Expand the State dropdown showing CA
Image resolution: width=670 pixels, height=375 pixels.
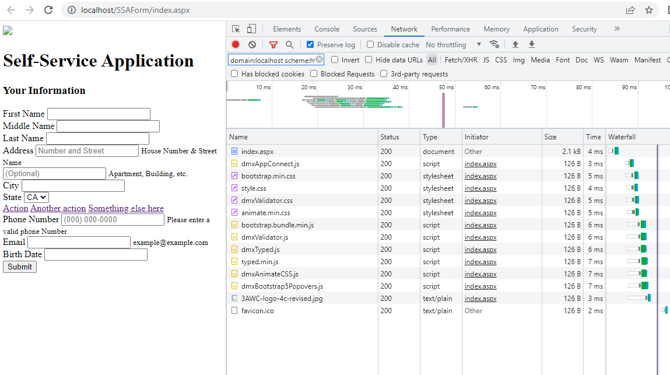coord(36,198)
